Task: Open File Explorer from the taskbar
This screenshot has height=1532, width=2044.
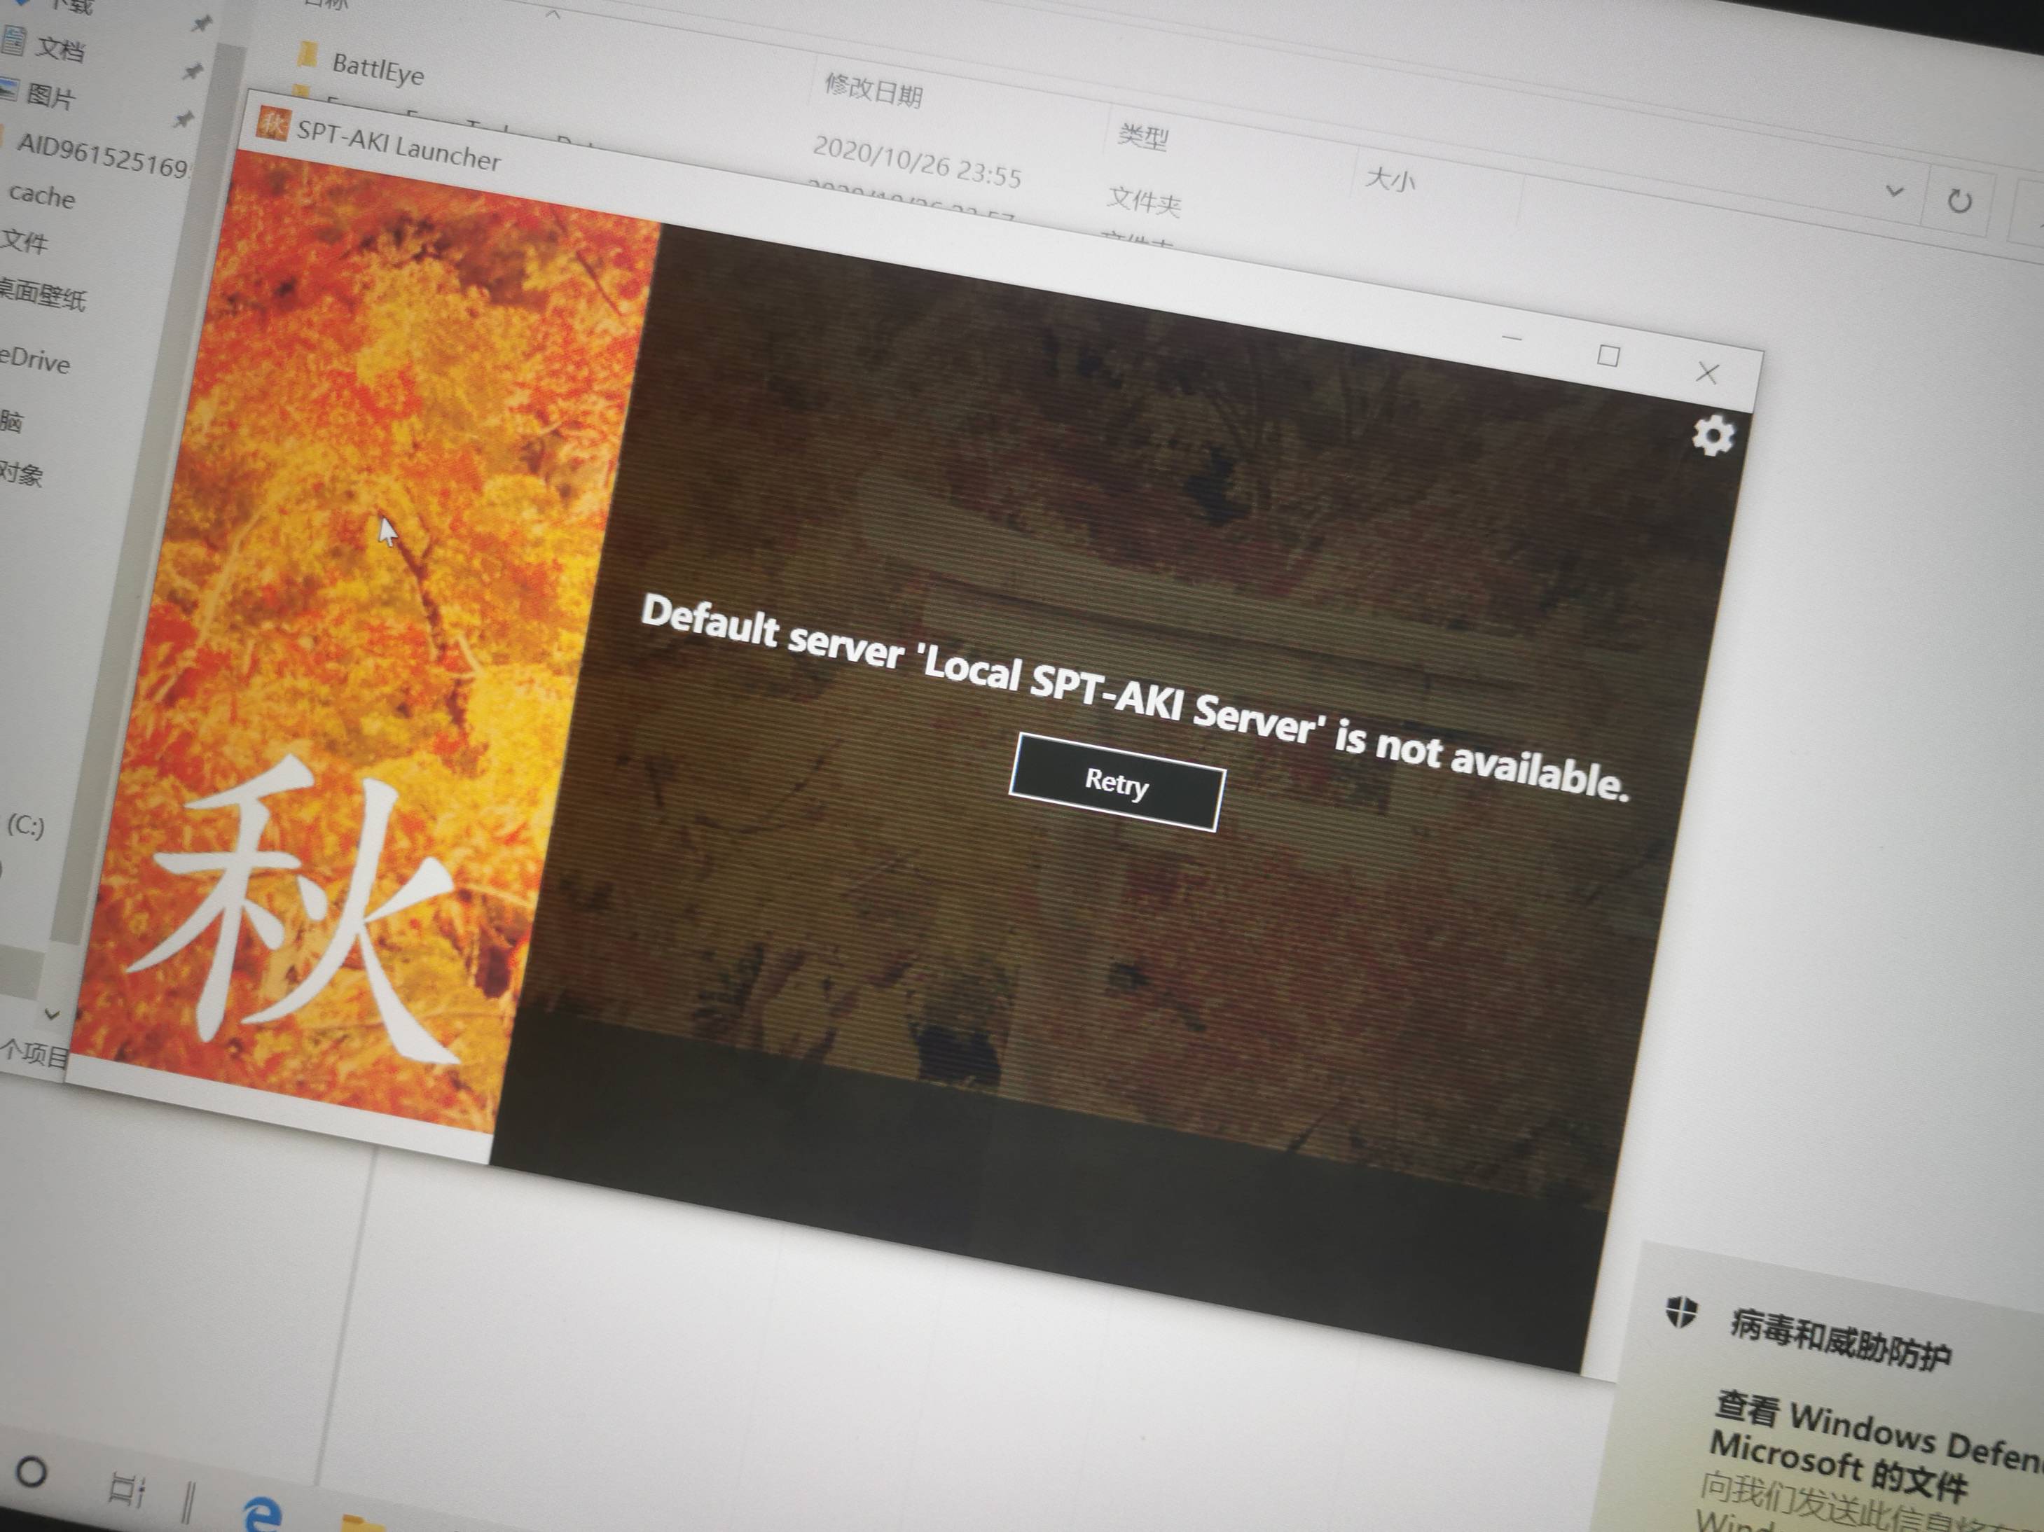Action: point(362,1523)
